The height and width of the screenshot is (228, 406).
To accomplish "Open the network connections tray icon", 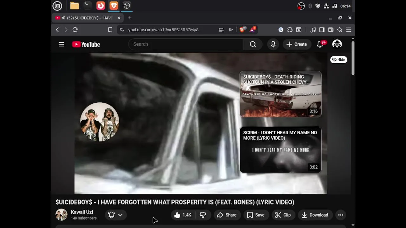I will coord(326,6).
